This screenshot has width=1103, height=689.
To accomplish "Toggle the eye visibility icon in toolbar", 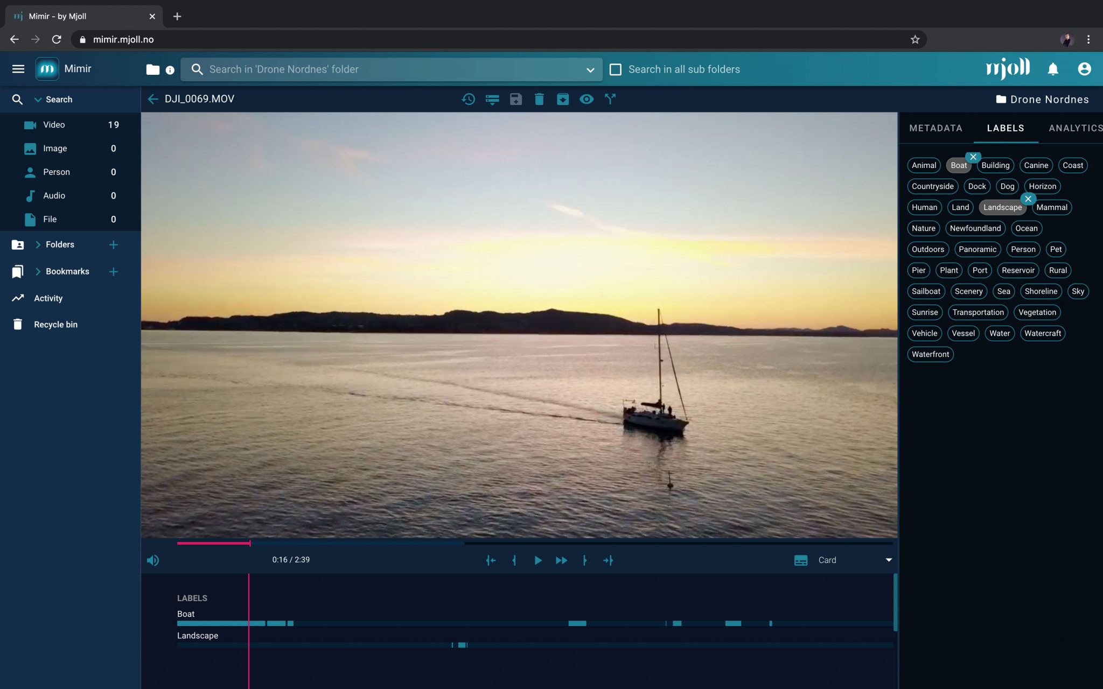I will (x=587, y=99).
